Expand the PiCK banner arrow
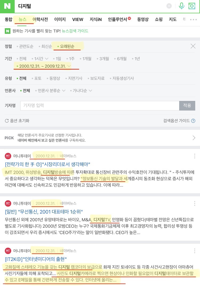The height and width of the screenshot is (286, 200). click(194, 138)
